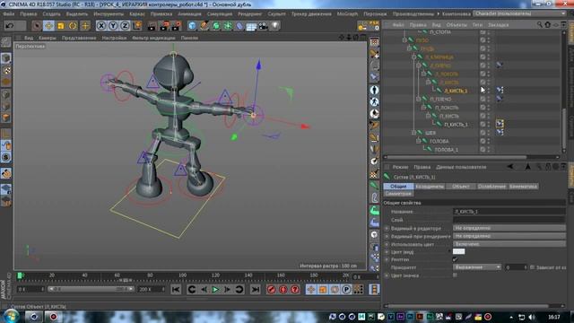Click the Render View clapperboard icon
This screenshot has height=323, width=574.
click(152, 26)
